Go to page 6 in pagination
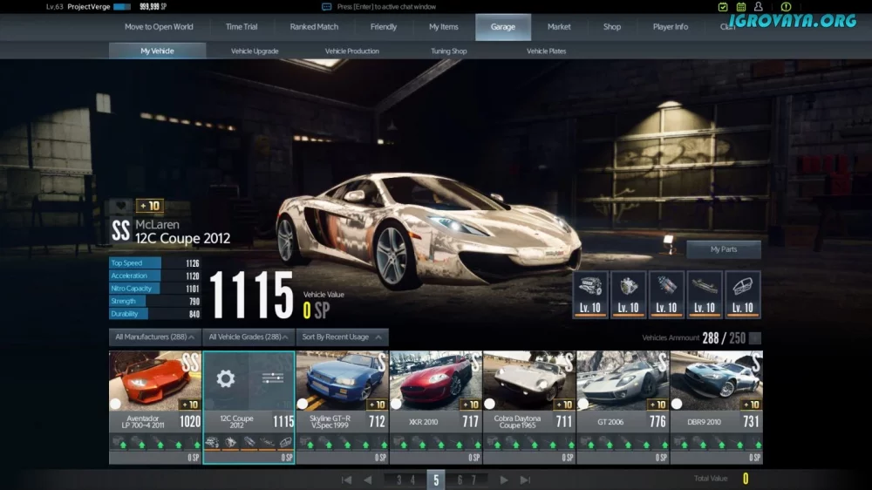 tap(460, 480)
